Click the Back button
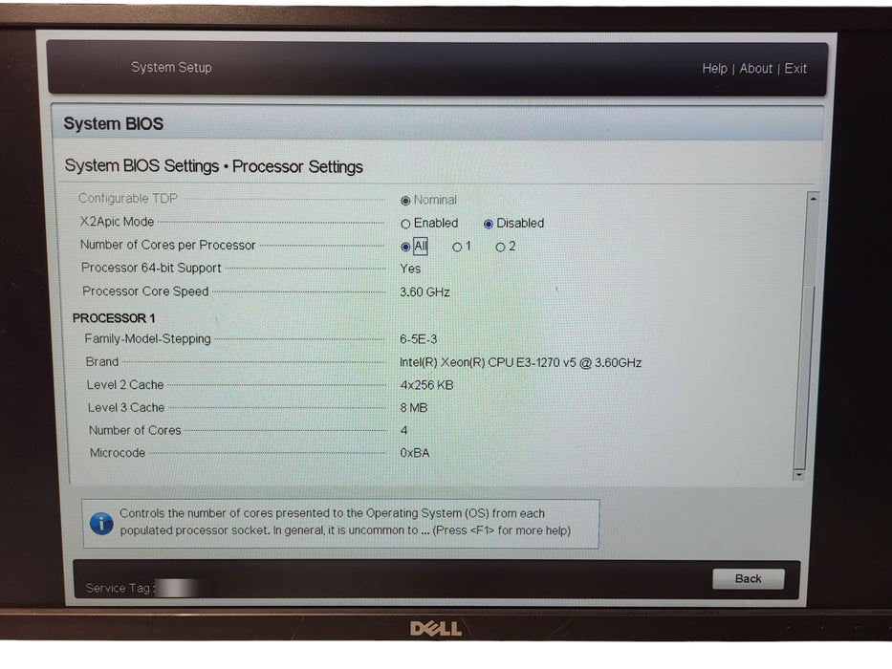 coord(748,579)
